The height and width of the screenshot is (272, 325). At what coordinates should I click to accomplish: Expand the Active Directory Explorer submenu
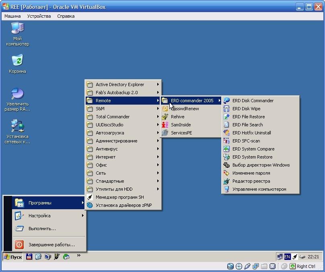[123, 84]
